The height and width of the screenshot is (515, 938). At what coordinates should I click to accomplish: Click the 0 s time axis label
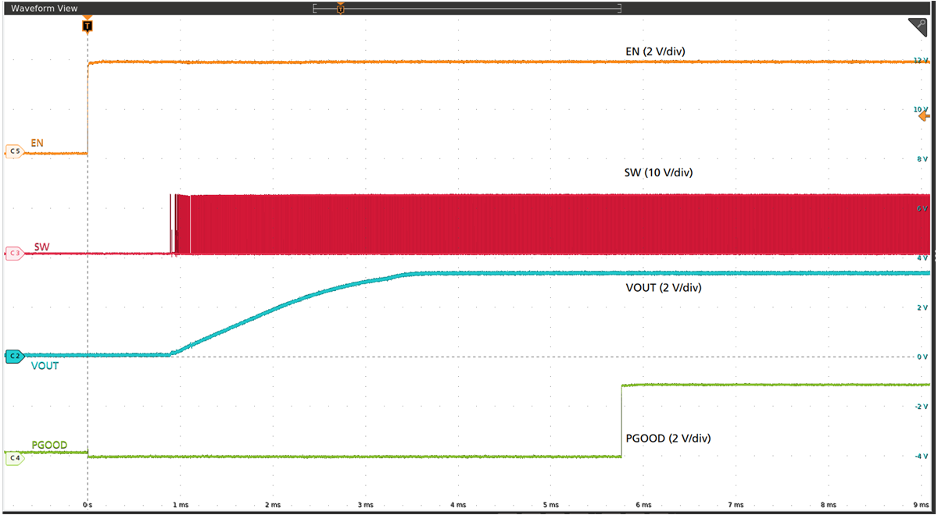click(88, 505)
